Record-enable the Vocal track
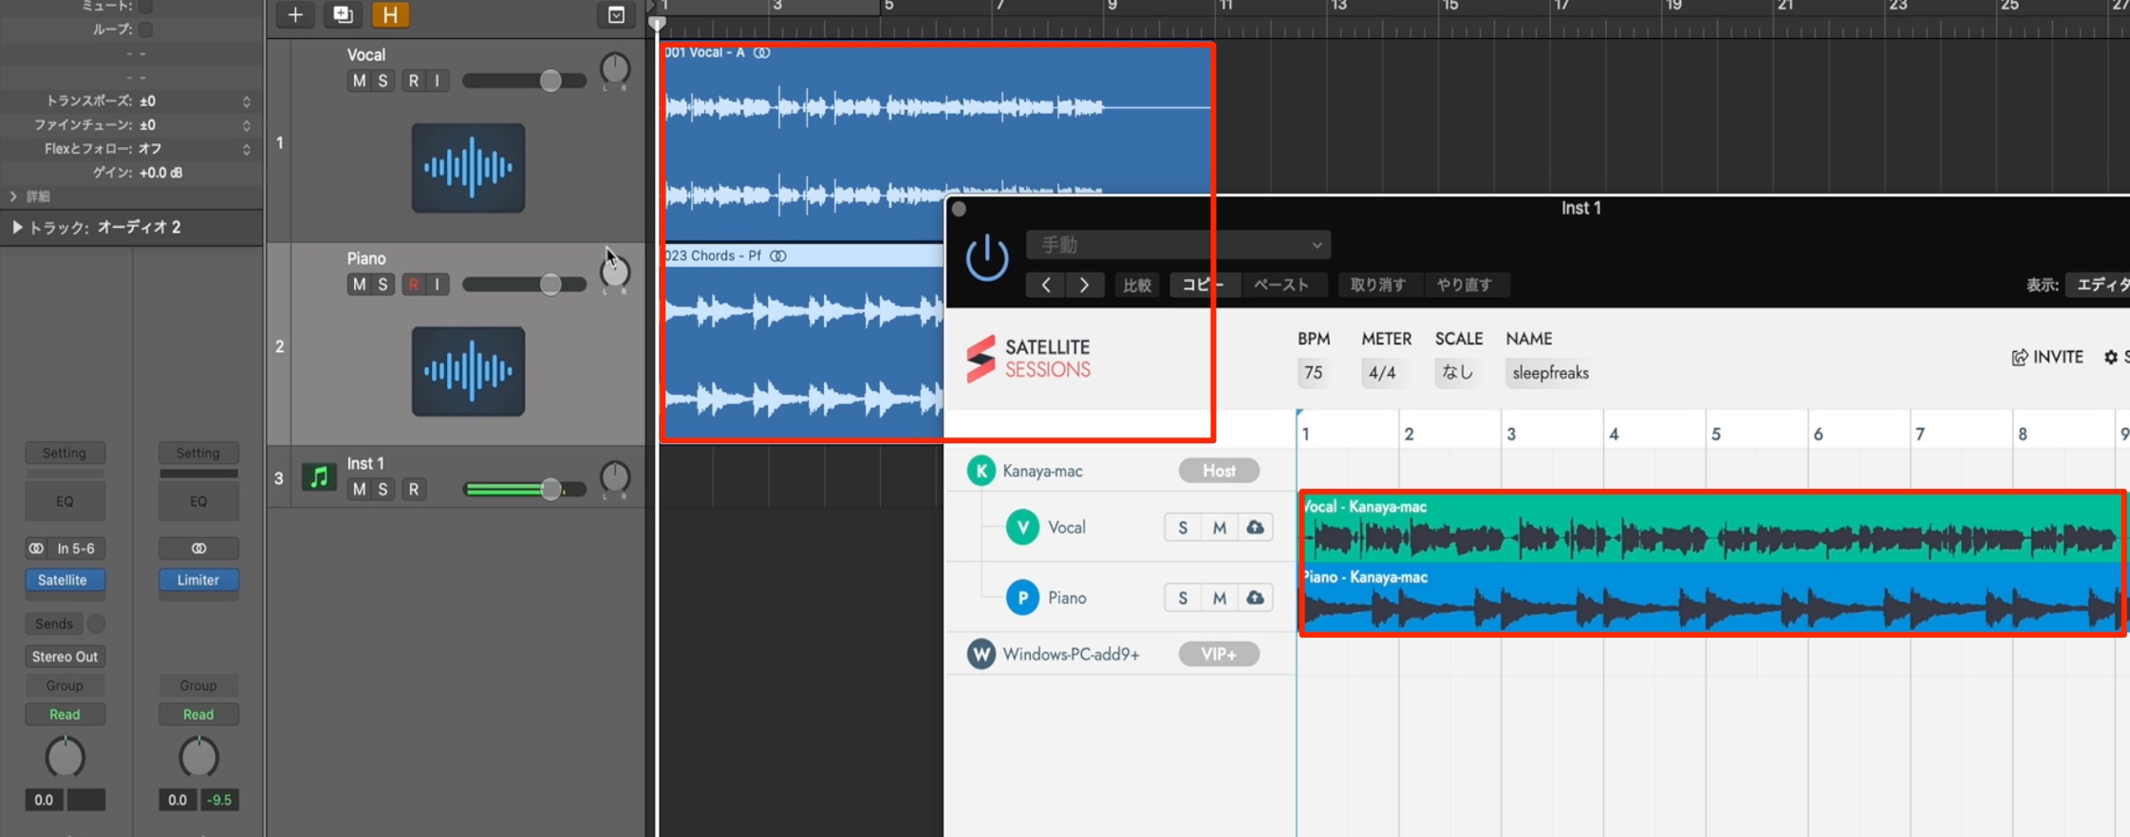Image resolution: width=2130 pixels, height=837 pixels. 413,81
